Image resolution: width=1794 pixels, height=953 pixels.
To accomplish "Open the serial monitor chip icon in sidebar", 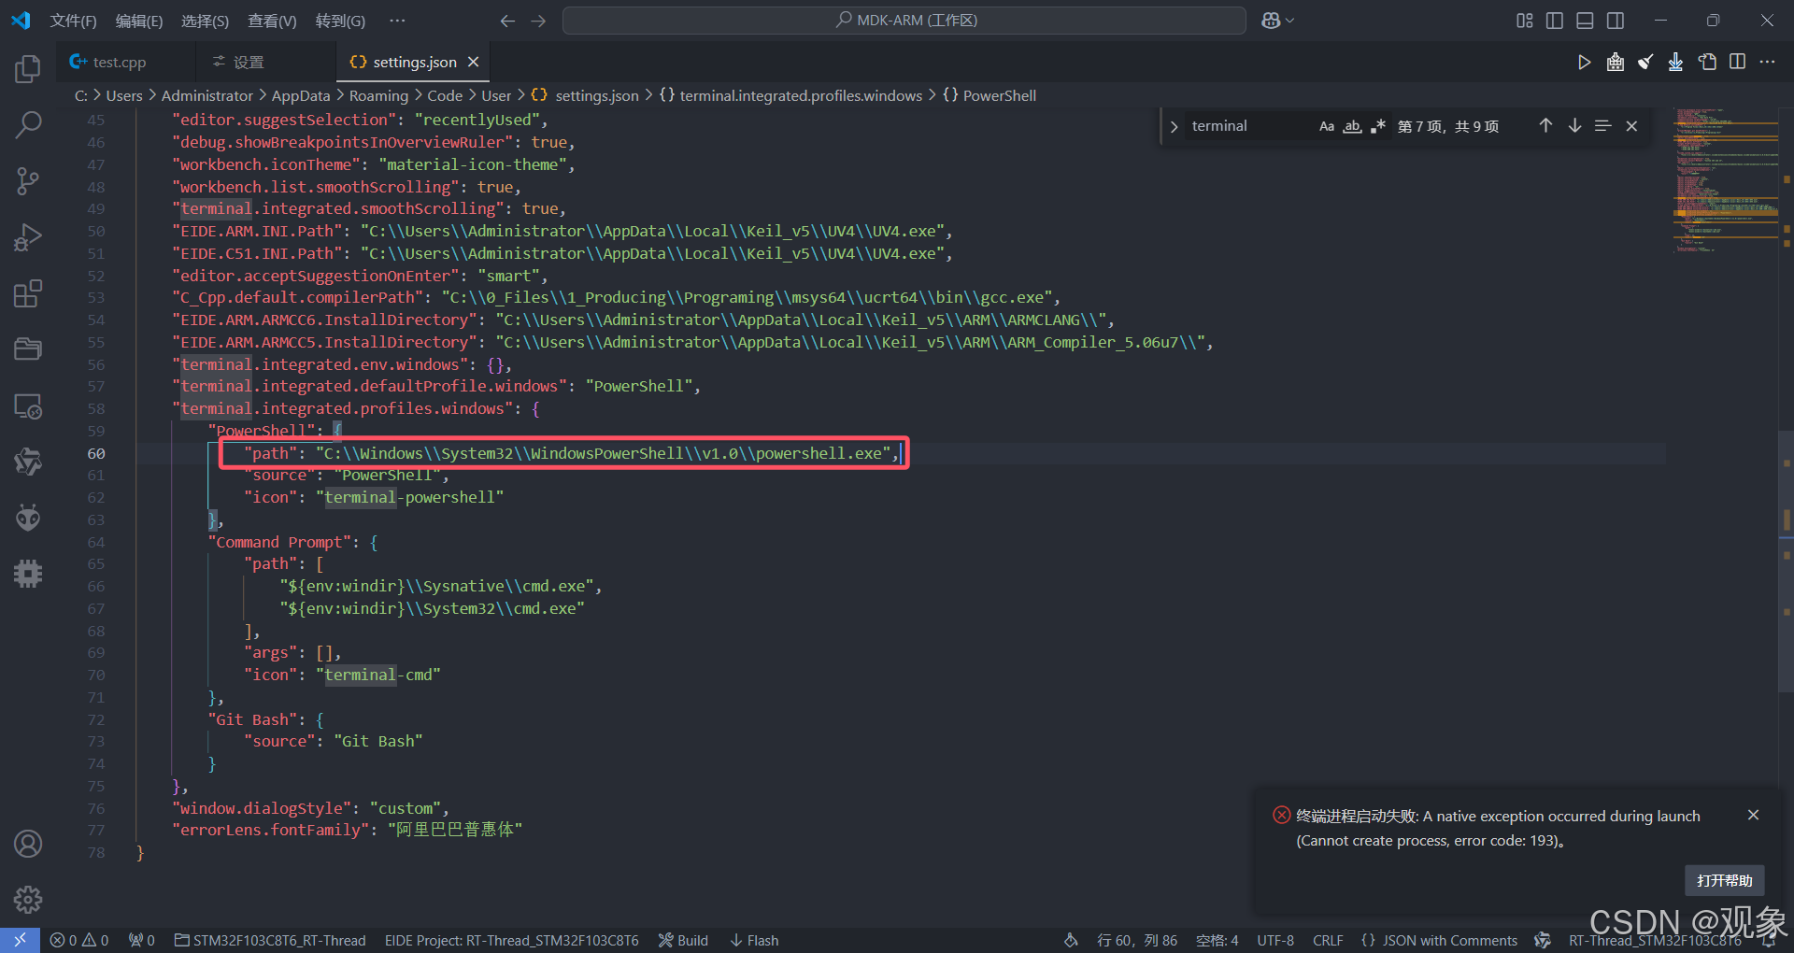I will [28, 574].
